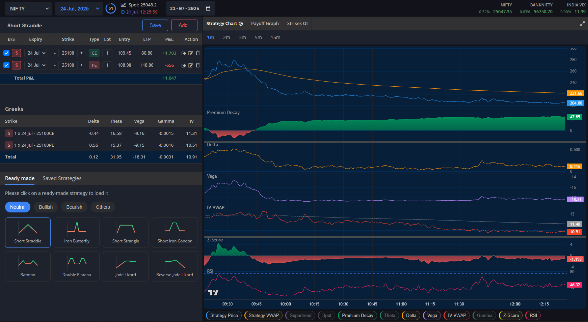Select the 5m chart interval
Screen dimensions: 588x322
click(x=258, y=37)
